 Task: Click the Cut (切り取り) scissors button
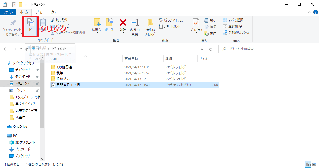point(59,20)
